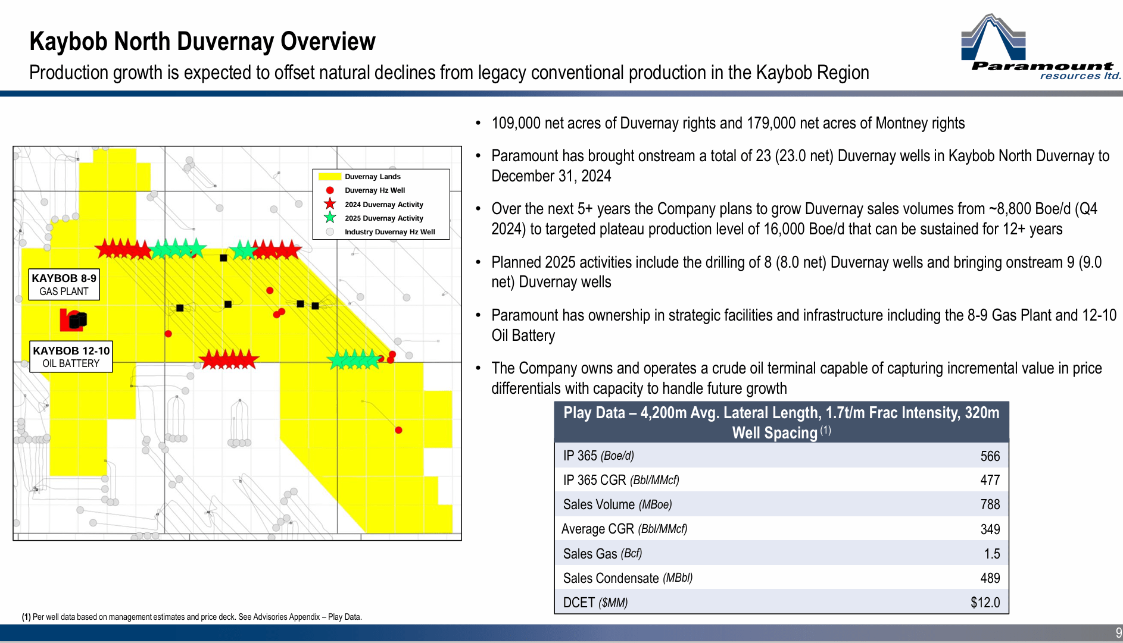This screenshot has width=1123, height=643.
Task: Select the Kaybob North Duvernay Overview title
Action: point(202,40)
